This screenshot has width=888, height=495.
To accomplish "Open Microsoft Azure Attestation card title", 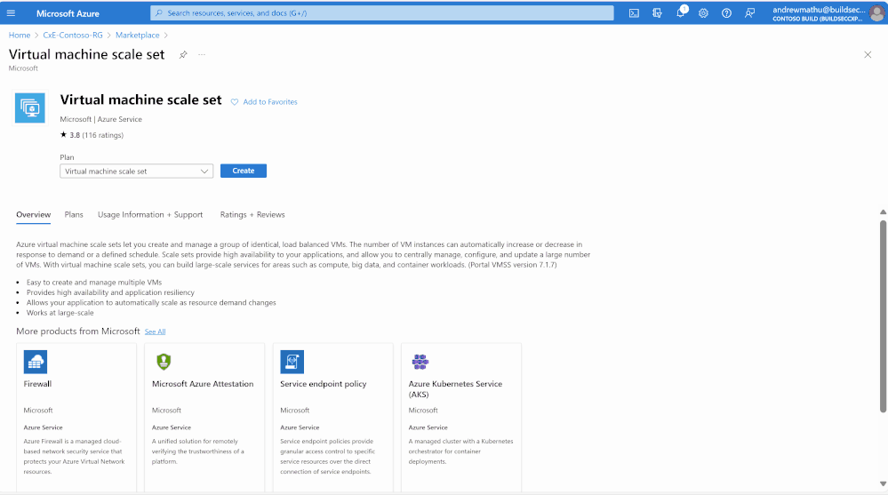I will [x=203, y=384].
